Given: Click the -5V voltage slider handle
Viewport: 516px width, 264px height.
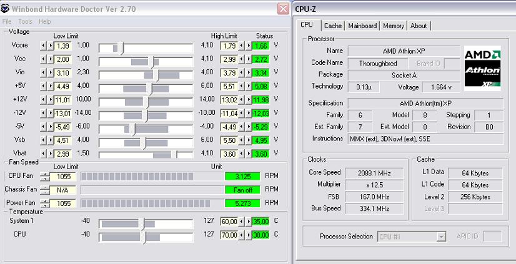Looking at the screenshot, I should coord(132,129).
